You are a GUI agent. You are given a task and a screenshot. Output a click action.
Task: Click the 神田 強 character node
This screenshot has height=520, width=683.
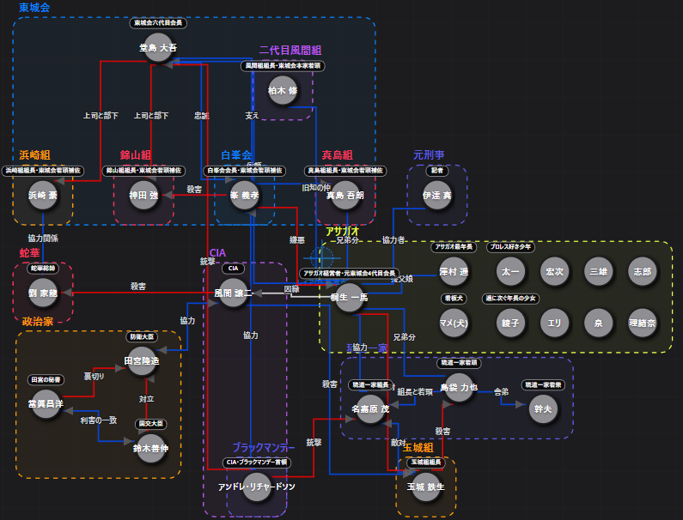point(144,196)
